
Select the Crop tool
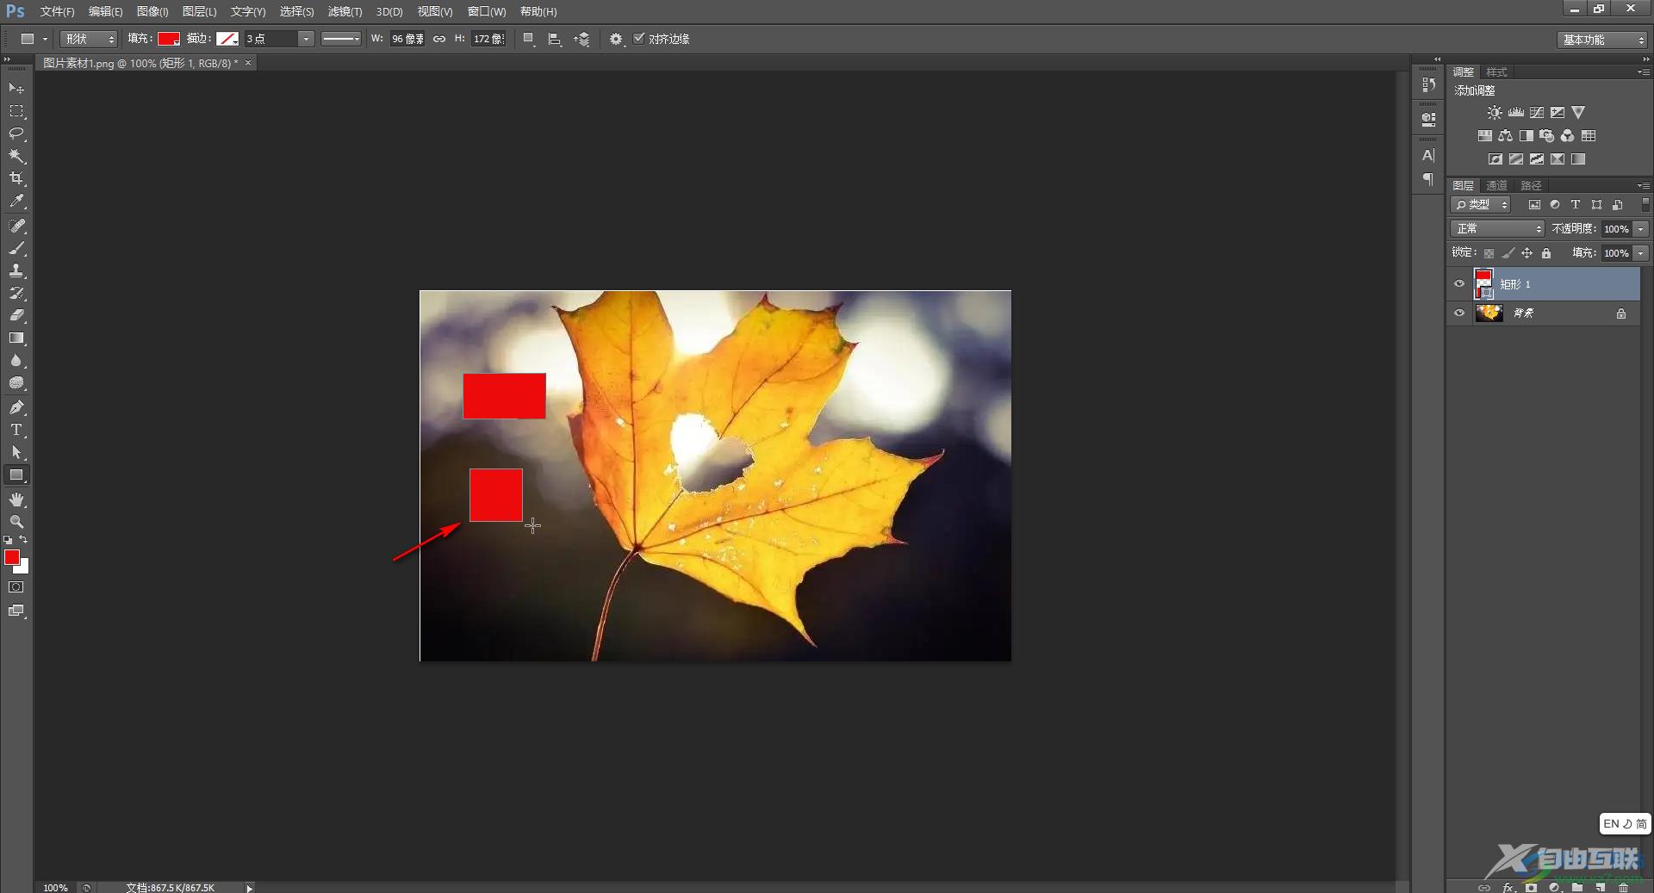point(16,178)
